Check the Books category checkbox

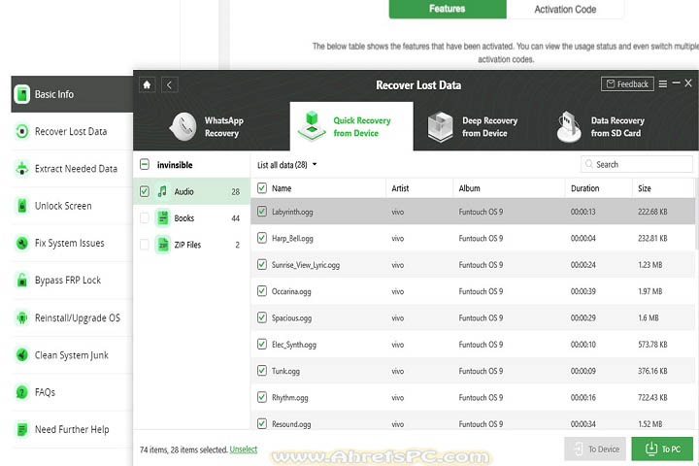coord(145,218)
